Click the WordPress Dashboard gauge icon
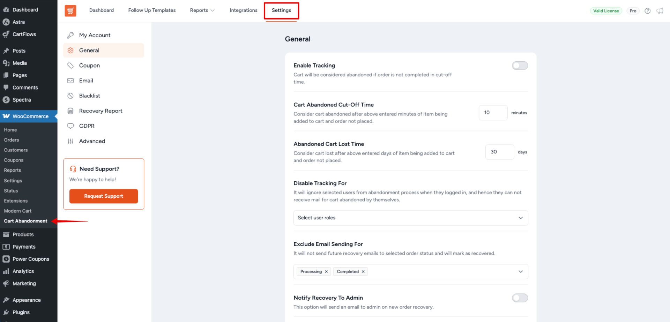The height and width of the screenshot is (322, 670). pos(6,10)
